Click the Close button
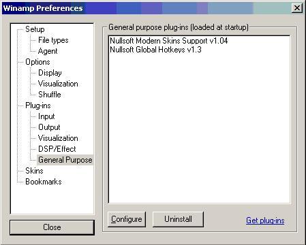 [x=52, y=227]
